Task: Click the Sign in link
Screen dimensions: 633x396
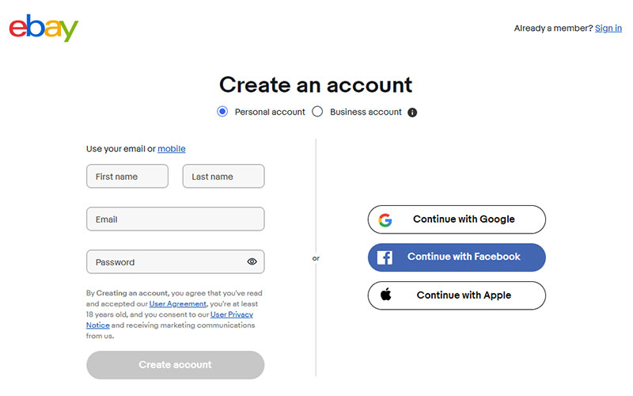Action: tap(608, 29)
